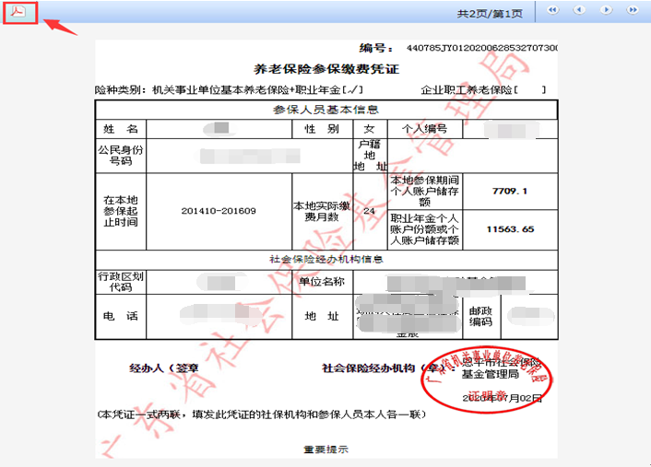Viewport: 651px width, 467px height.
Task: Click the 共2页/第1页 page indicator
Action: [490, 14]
